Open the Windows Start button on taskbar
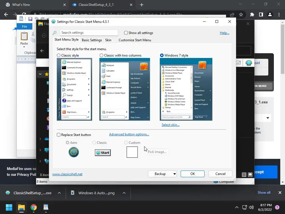 (x=9, y=207)
